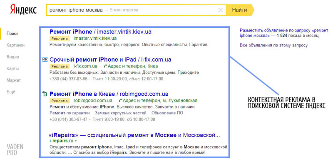The image size is (333, 162).
Task: Open Адрес и телефон, Киев link
Action: pyautogui.click(x=133, y=66)
